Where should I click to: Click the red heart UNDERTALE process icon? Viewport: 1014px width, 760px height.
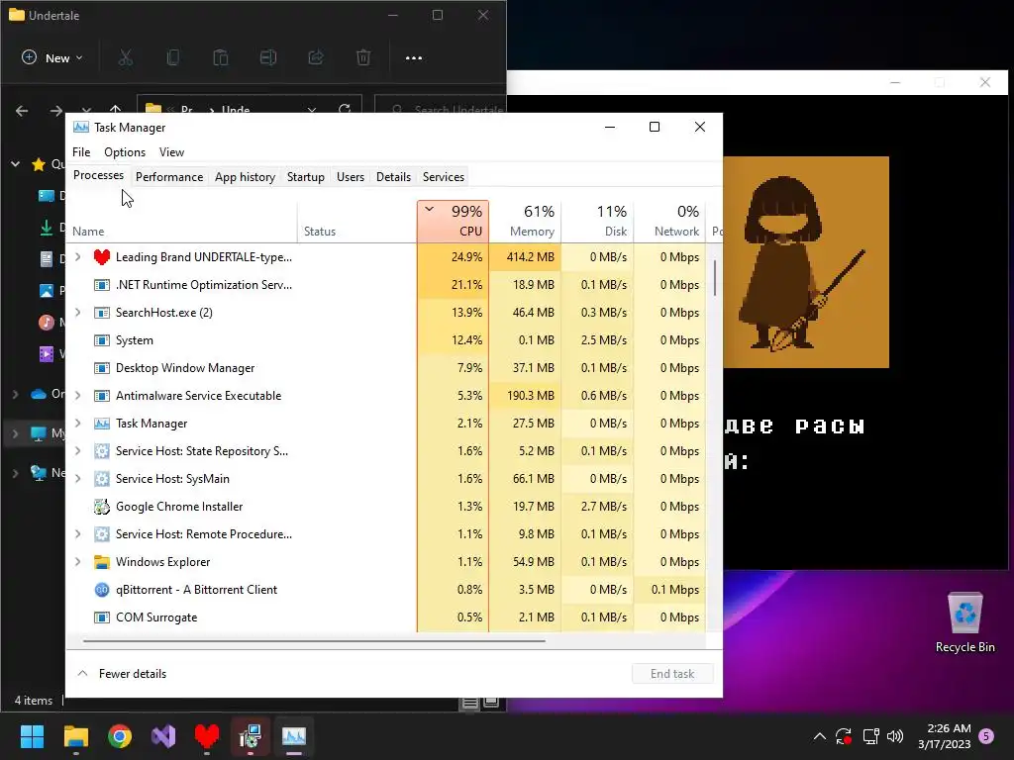pyautogui.click(x=102, y=257)
